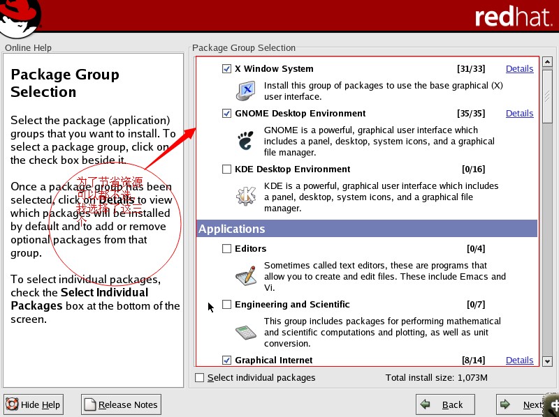Click the [0/7] package count
The height and width of the screenshot is (417, 559).
[476, 304]
